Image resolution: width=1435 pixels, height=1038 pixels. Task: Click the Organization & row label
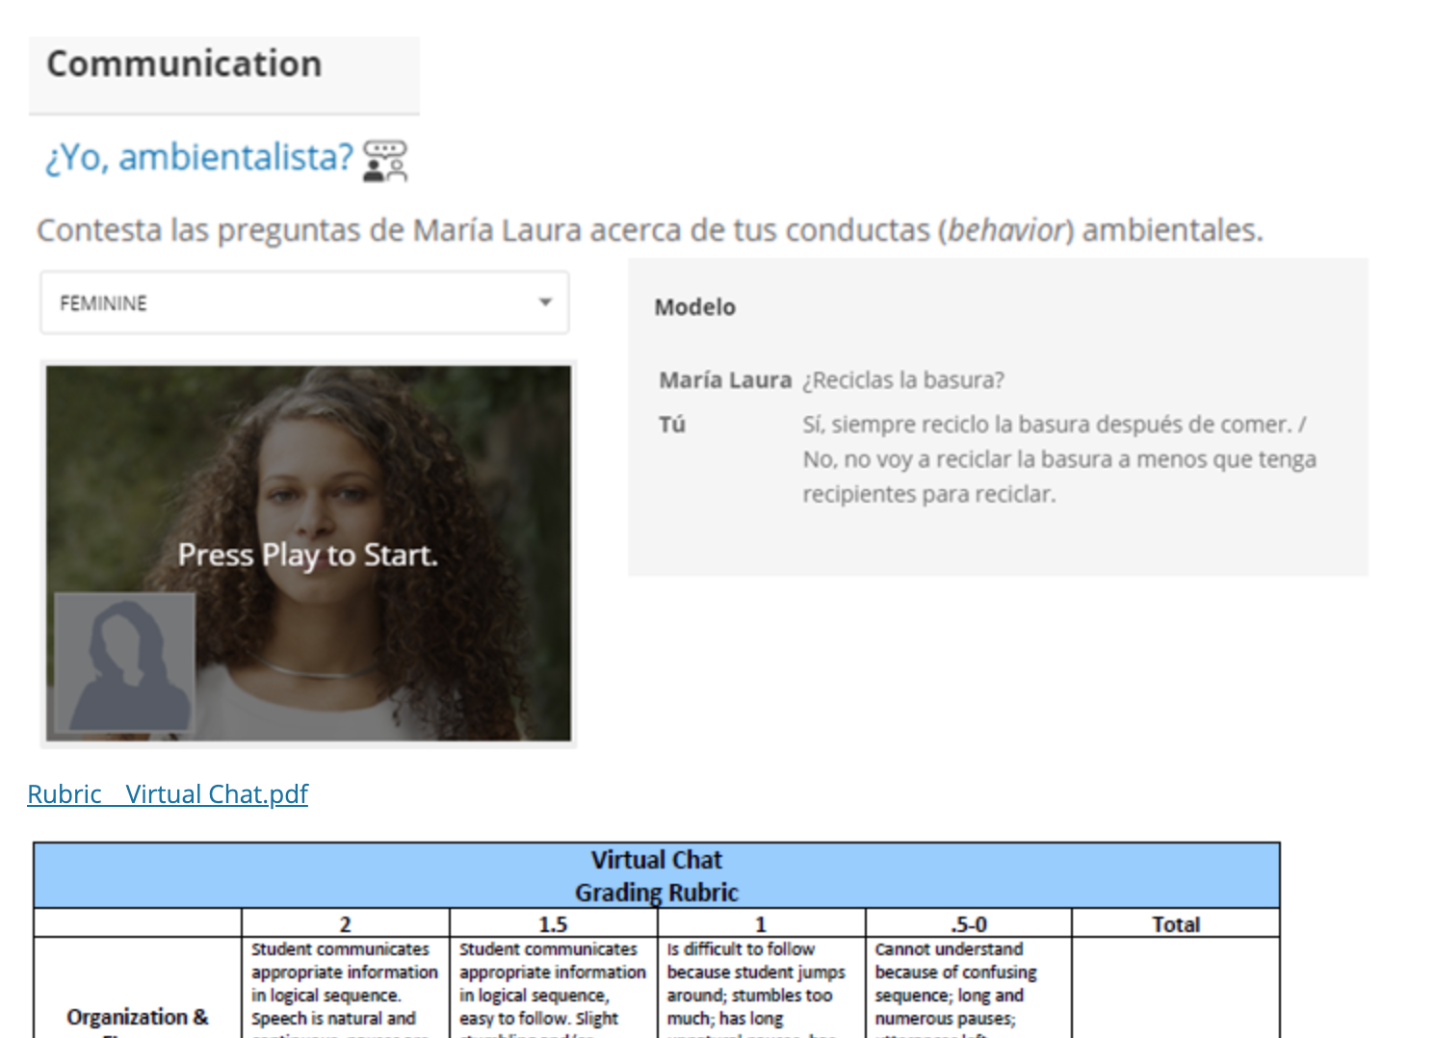pyautogui.click(x=137, y=1017)
